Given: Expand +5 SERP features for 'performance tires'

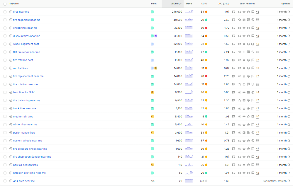Looking at the screenshot, I should tap(257, 133).
